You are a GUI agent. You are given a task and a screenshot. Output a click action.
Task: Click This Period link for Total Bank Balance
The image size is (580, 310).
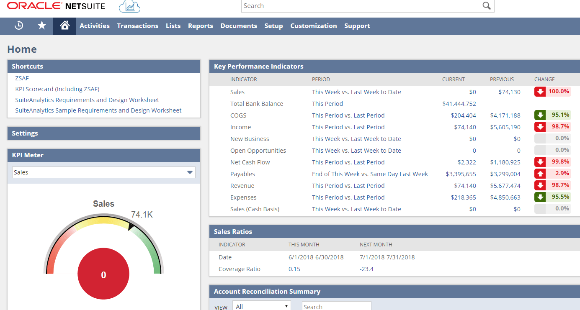click(x=327, y=103)
